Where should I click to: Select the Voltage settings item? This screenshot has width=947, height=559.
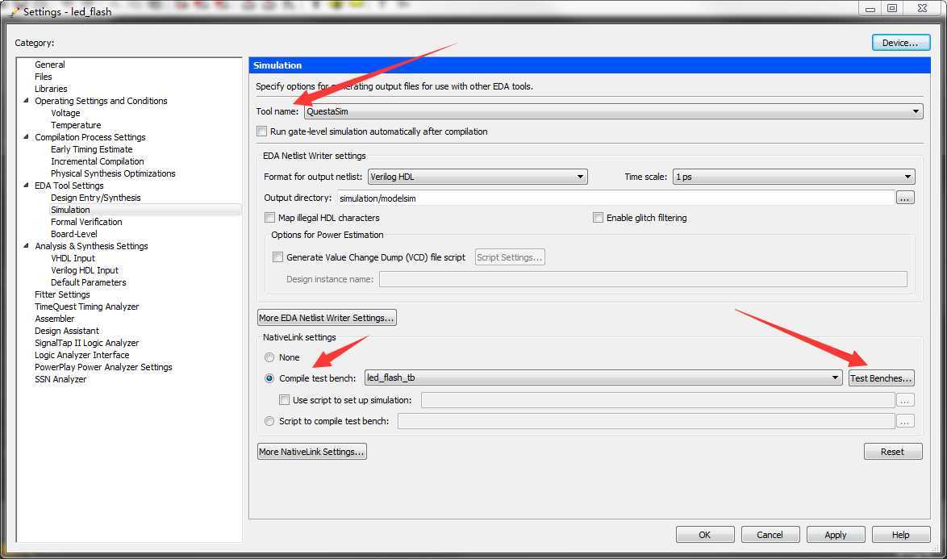click(65, 113)
